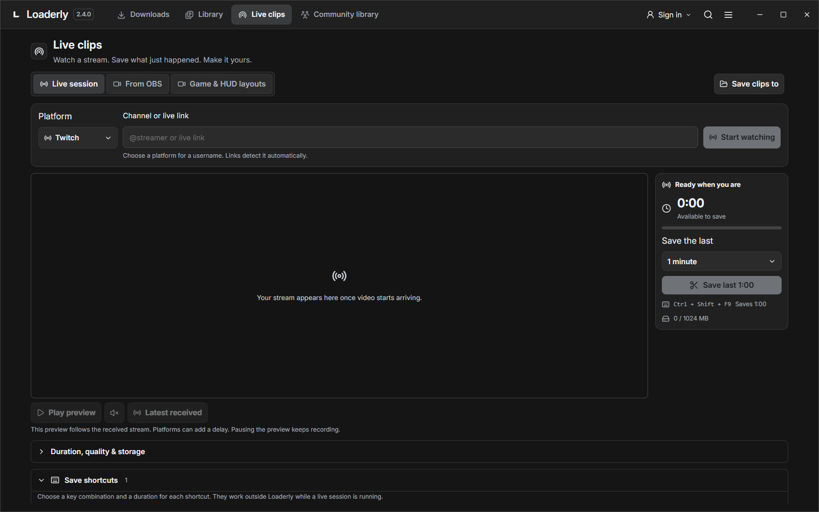
Task: Click the keyboard icon beside Save shortcuts
Action: (x=55, y=480)
